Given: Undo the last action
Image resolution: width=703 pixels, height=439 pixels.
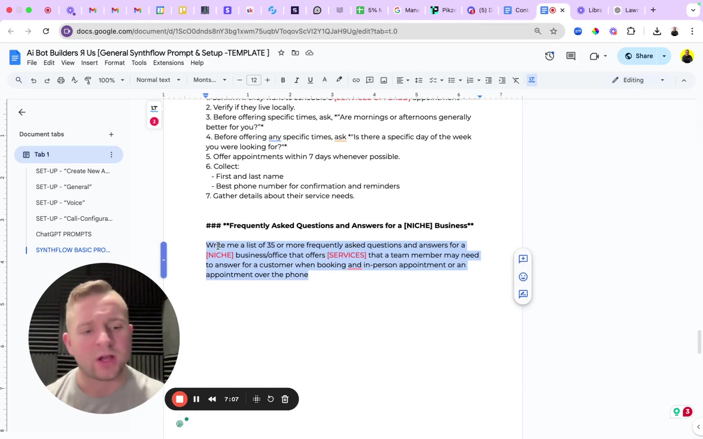Looking at the screenshot, I should [x=33, y=80].
